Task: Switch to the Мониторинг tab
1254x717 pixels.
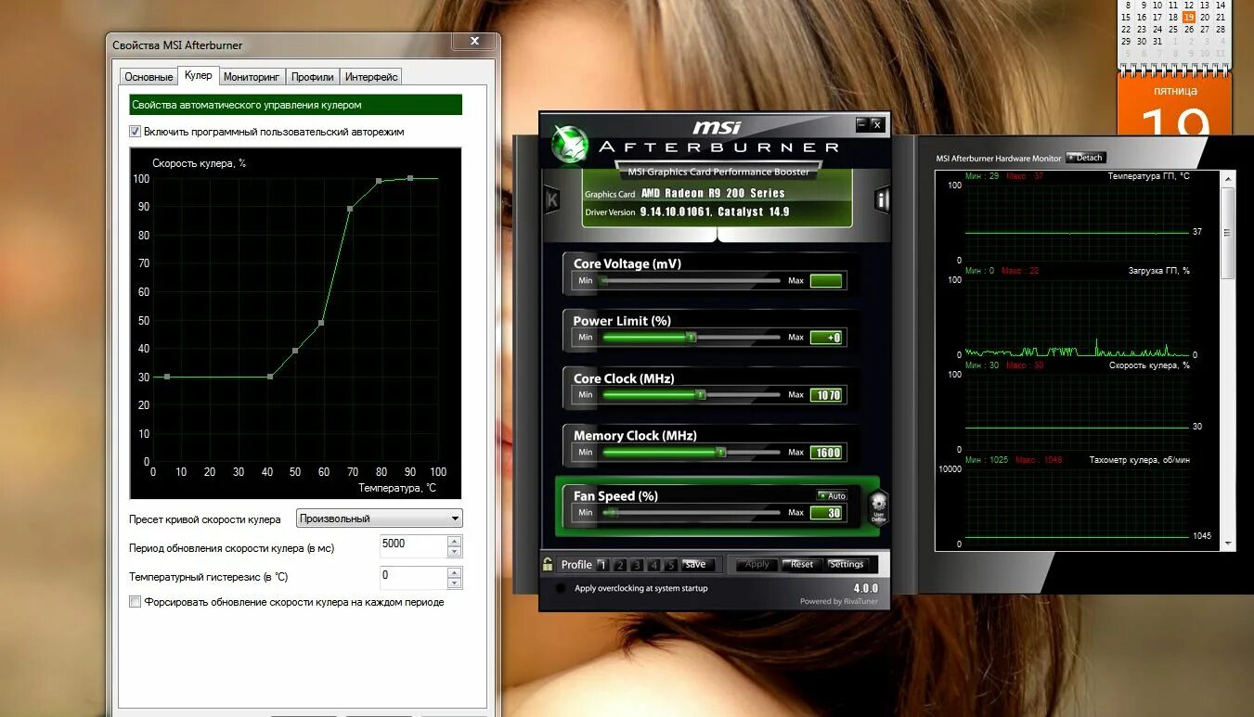Action: tap(252, 77)
